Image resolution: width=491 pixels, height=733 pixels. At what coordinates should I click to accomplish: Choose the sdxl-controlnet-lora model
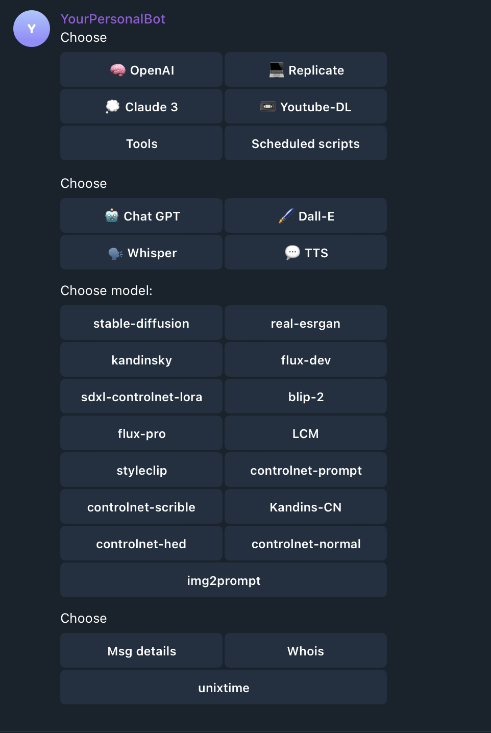tap(141, 397)
